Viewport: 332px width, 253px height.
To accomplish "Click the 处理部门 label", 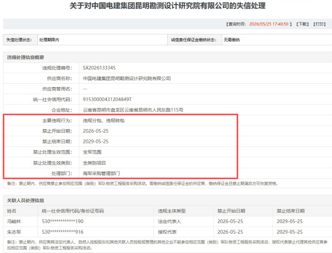I will coord(62,173).
